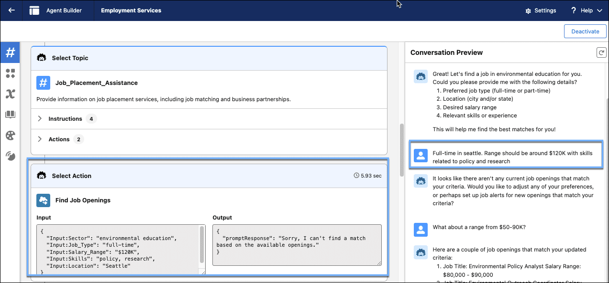The height and width of the screenshot is (283, 609).
Task: Open the palette icon in sidebar
Action: [10, 136]
